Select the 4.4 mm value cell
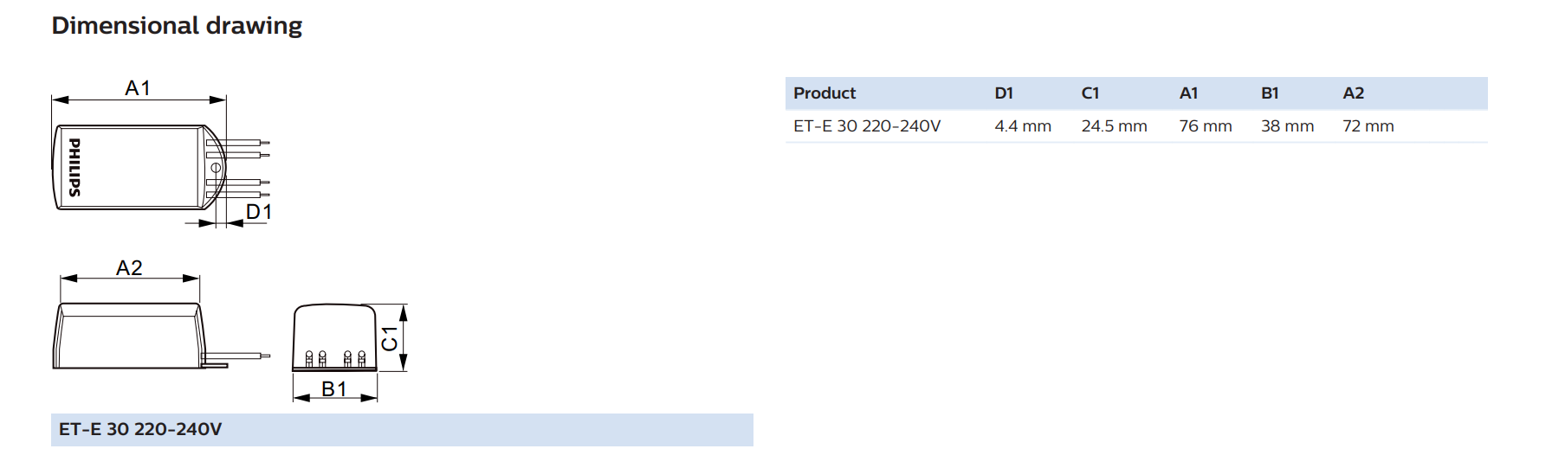1565x468 pixels. 1023,126
